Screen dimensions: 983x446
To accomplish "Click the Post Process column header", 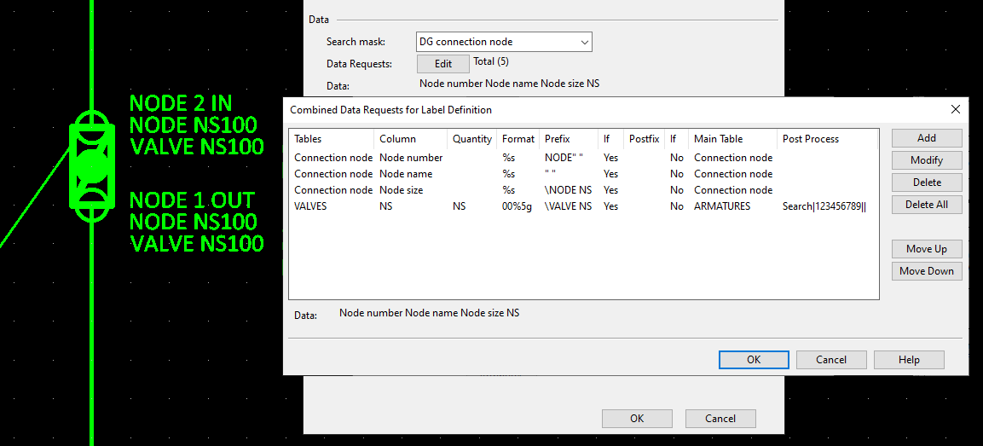I will 810,139.
